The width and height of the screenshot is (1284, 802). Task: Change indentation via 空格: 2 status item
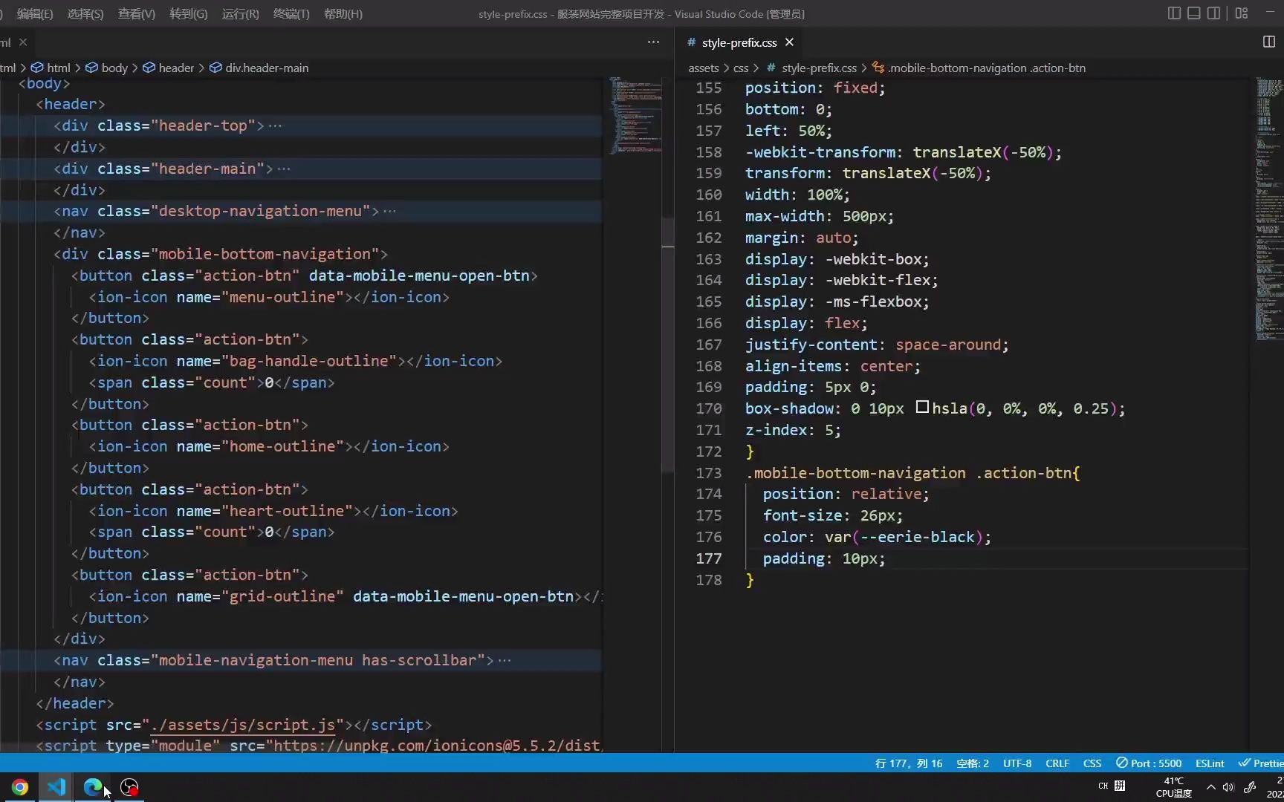pos(972,763)
